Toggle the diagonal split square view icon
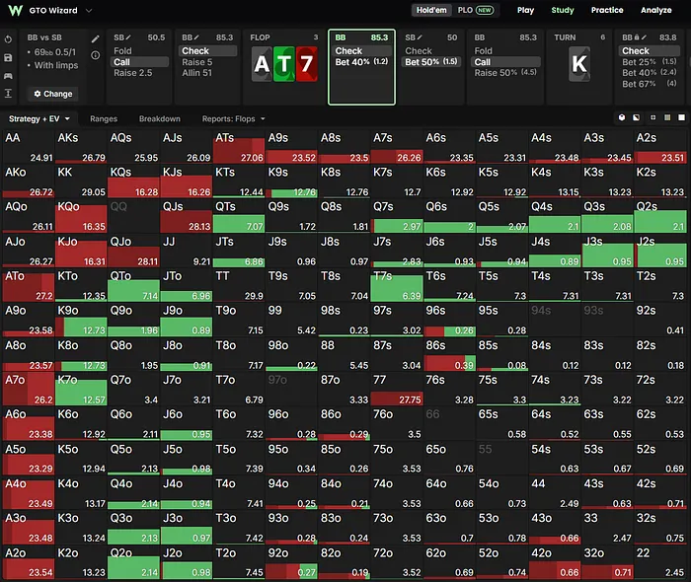Screen dimensions: 691x582 click(x=637, y=117)
